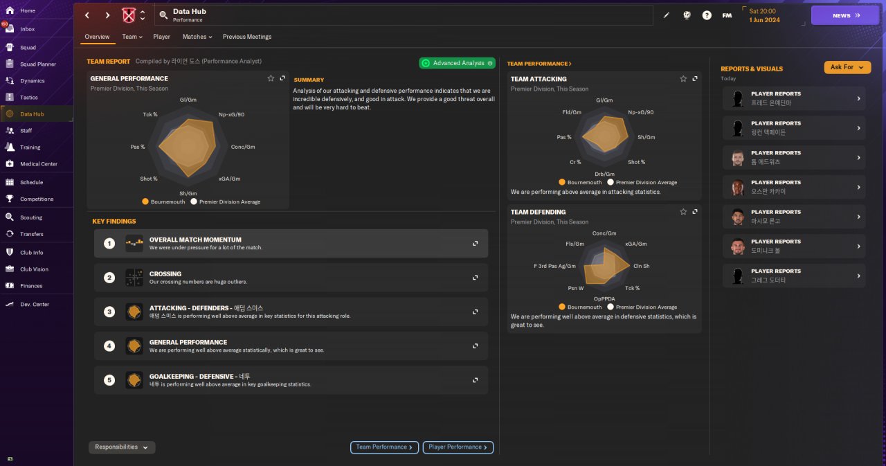Open Medical Center in the sidebar
886x466 pixels.
click(39, 164)
